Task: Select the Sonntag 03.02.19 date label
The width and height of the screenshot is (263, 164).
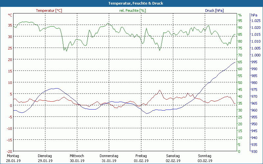Action: click(205, 158)
